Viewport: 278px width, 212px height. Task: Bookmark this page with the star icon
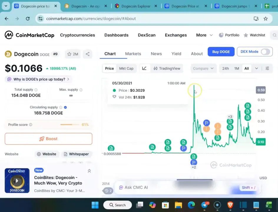click(265, 19)
